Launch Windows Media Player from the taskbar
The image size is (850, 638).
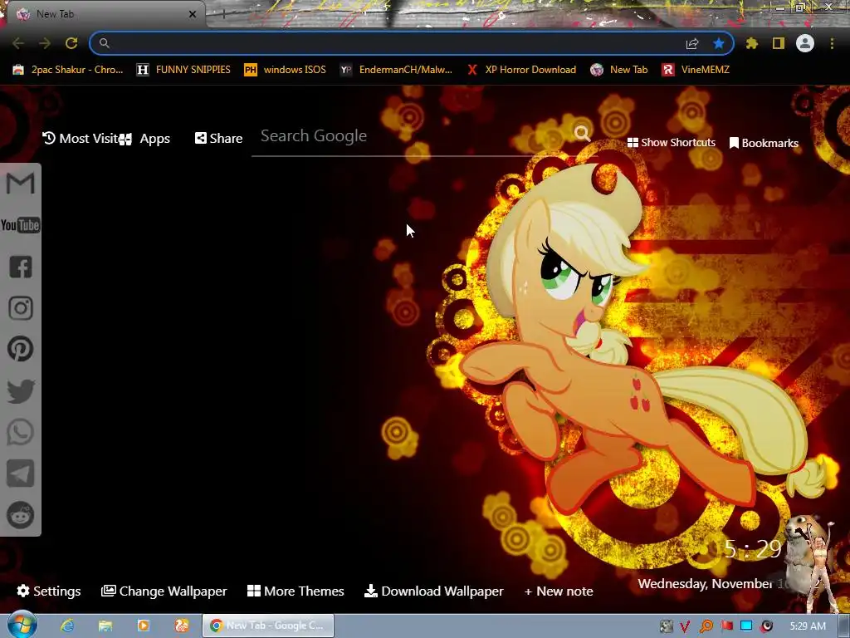143,626
